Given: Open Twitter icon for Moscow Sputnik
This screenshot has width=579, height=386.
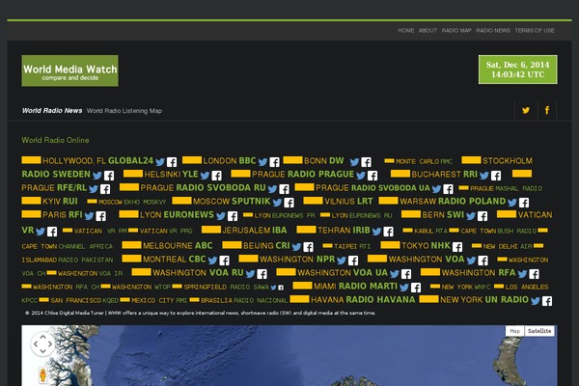Looking at the screenshot, I should pos(277,203).
